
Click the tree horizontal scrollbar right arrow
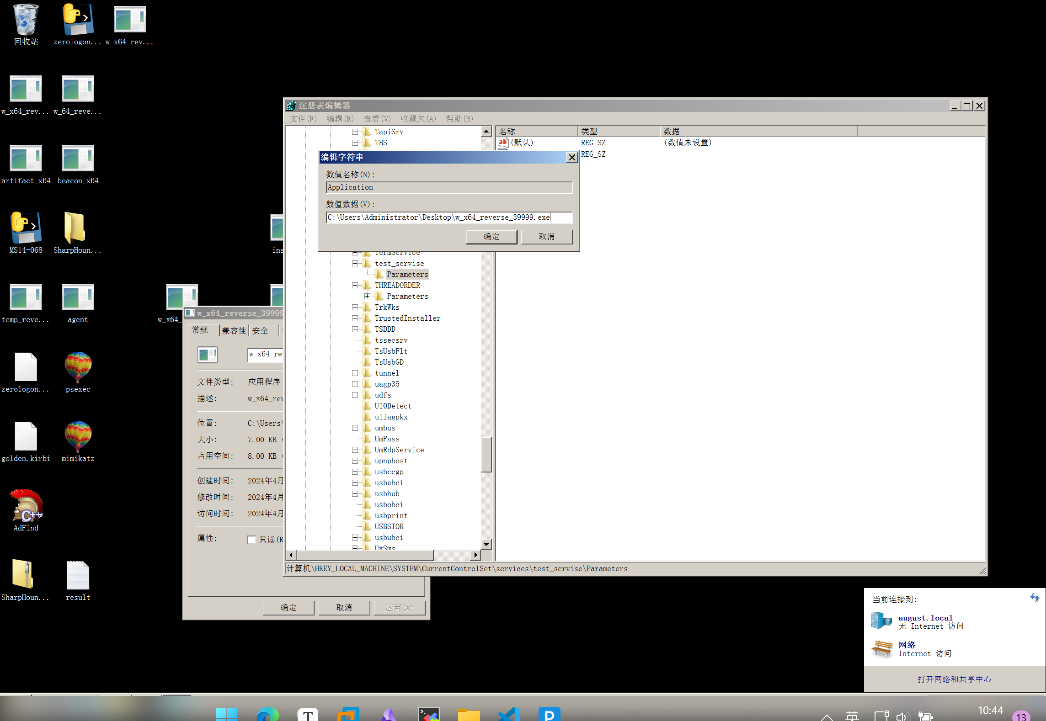click(476, 555)
